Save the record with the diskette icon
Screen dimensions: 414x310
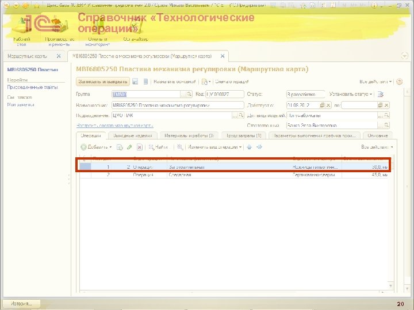coord(135,82)
